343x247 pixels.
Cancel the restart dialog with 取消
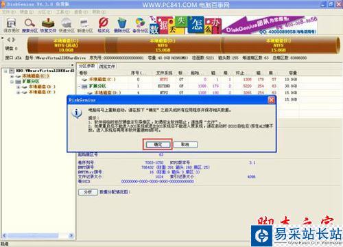tap(185, 144)
